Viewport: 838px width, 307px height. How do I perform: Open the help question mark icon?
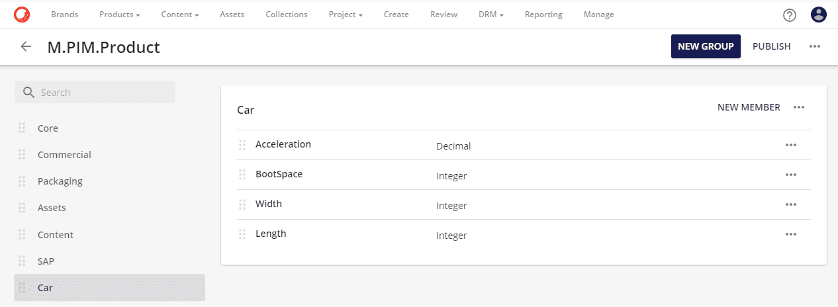[789, 15]
